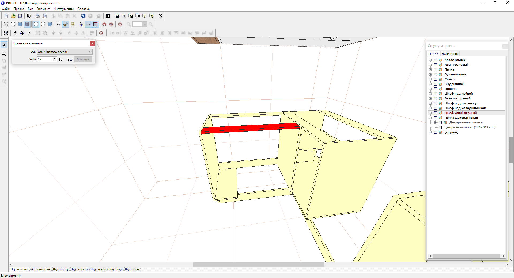Open the Инструменты menu
Viewport: 514px width, 278px height.
click(63, 9)
